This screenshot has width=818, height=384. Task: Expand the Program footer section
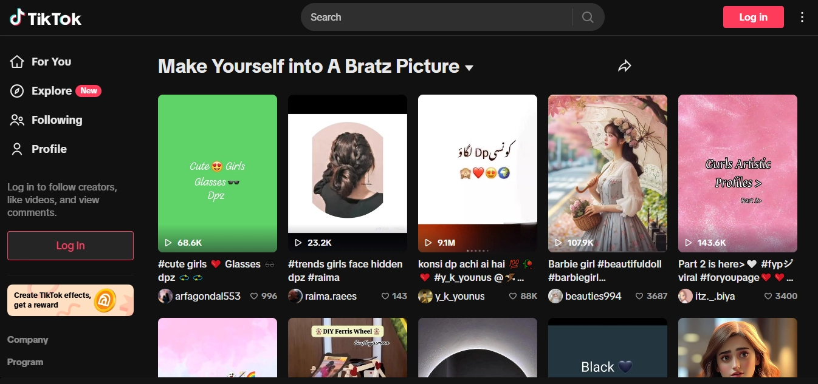pyautogui.click(x=25, y=362)
